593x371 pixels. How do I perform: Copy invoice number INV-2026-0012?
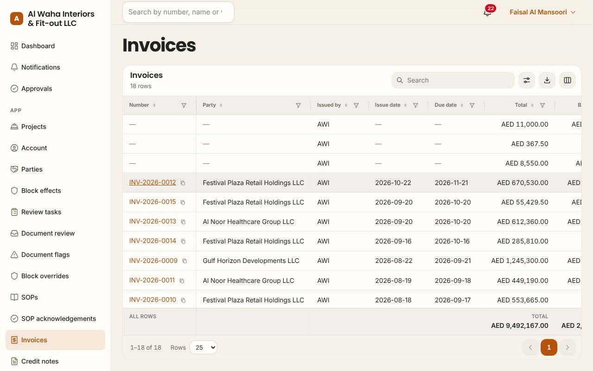pyautogui.click(x=183, y=183)
